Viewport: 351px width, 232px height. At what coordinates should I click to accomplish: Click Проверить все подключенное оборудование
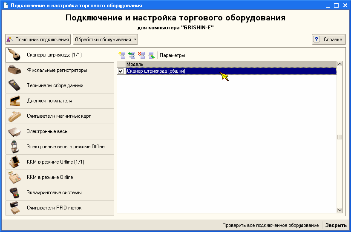click(x=270, y=225)
